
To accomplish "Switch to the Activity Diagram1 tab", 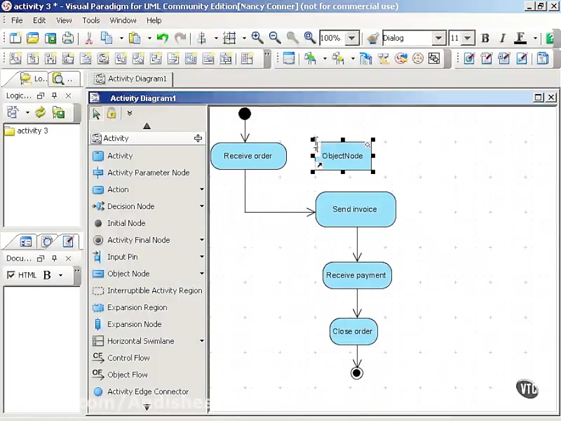I will [131, 79].
